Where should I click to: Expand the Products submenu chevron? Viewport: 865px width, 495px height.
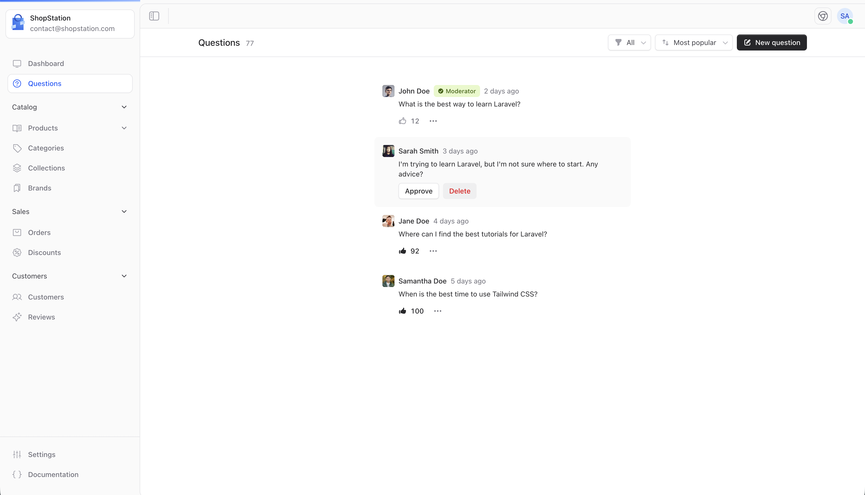click(124, 128)
